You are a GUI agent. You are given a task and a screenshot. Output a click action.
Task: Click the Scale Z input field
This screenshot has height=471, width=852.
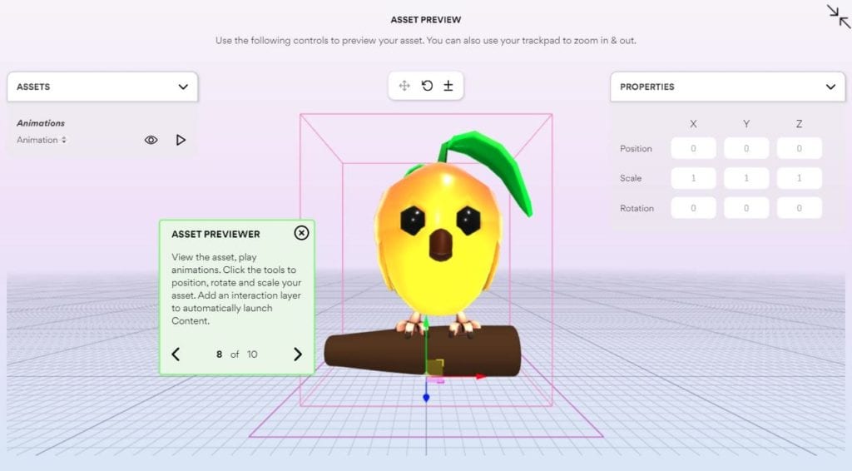pos(799,178)
